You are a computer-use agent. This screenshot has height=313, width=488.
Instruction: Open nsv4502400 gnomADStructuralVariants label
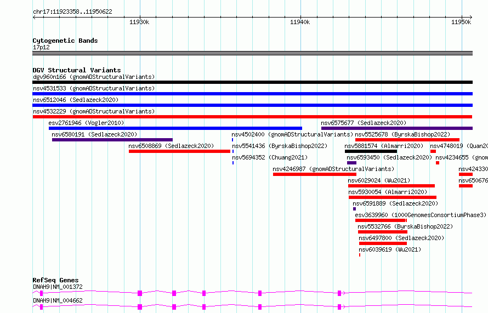292,134
